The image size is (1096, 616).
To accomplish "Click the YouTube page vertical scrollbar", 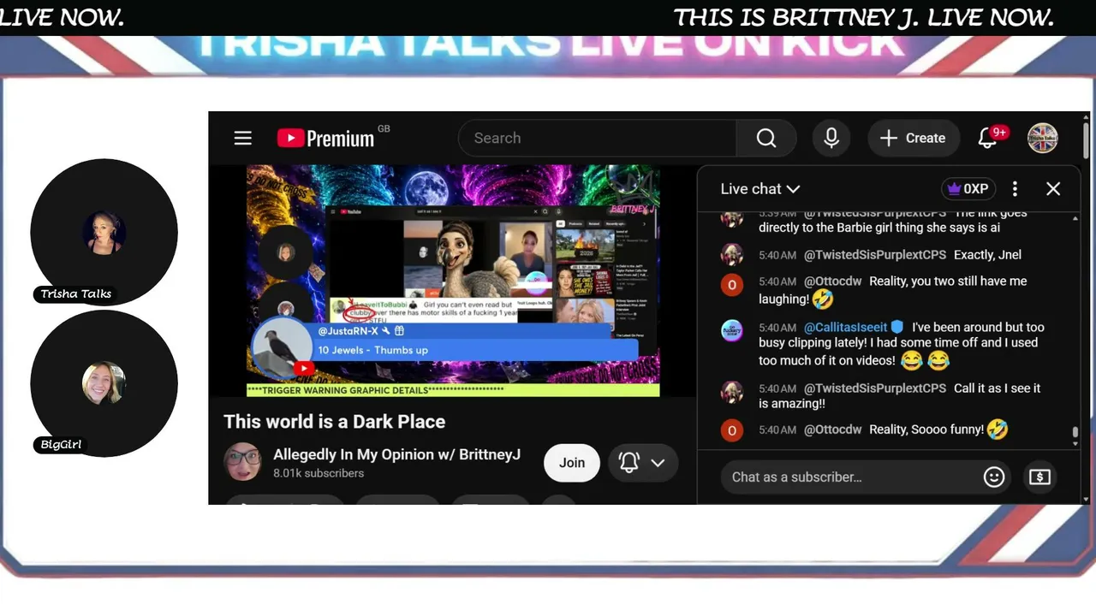I will click(x=1086, y=141).
